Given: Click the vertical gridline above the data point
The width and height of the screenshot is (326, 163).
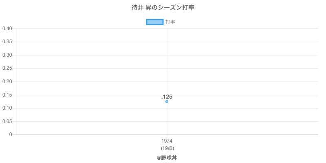Looking at the screenshot, I should [x=167, y=61].
